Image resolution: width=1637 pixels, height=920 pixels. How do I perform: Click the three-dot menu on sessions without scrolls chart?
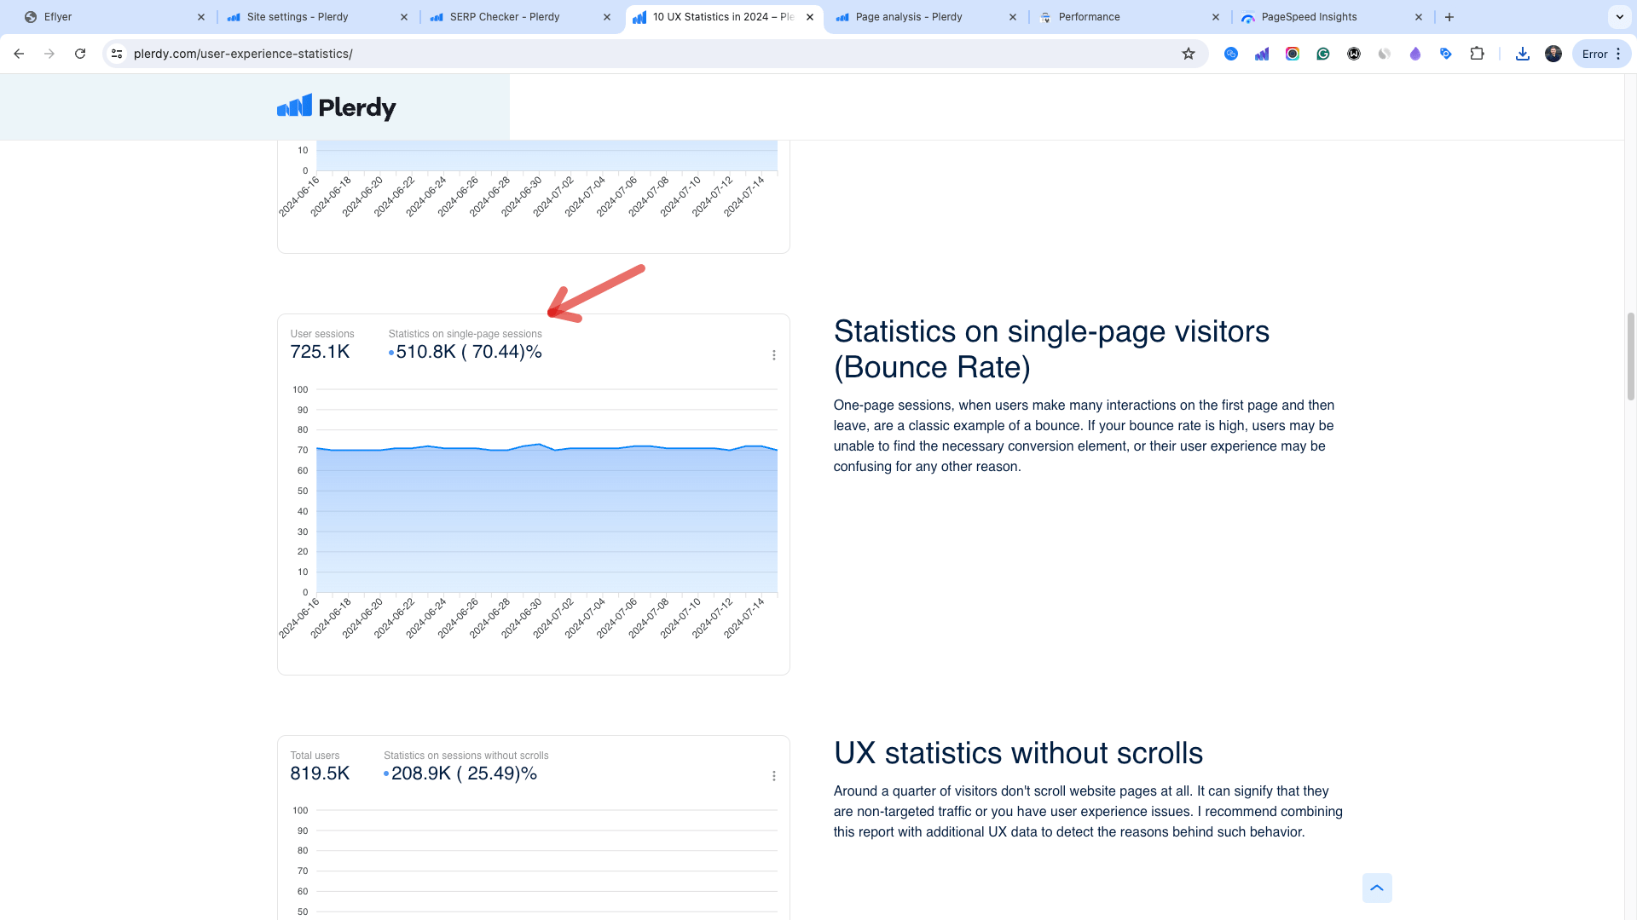tap(773, 776)
